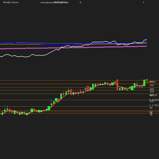Click the number 1 in header

(x=144, y=2)
